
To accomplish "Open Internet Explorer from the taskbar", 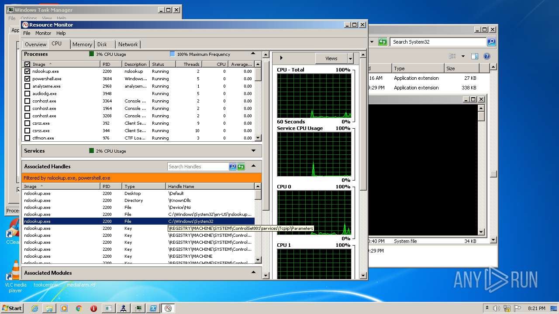I will (35, 308).
